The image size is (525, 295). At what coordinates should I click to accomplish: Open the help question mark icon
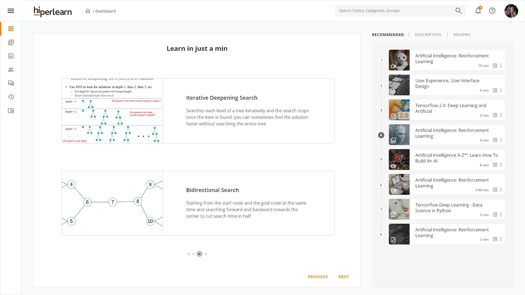[x=492, y=11]
